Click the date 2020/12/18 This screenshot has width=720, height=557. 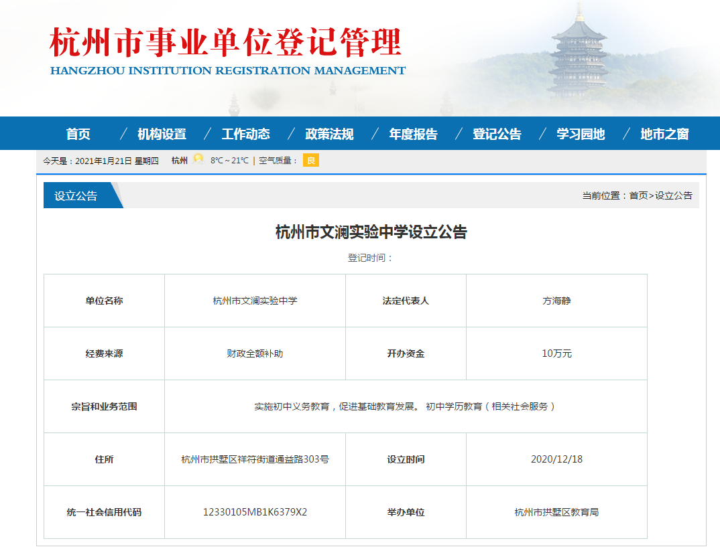click(556, 459)
